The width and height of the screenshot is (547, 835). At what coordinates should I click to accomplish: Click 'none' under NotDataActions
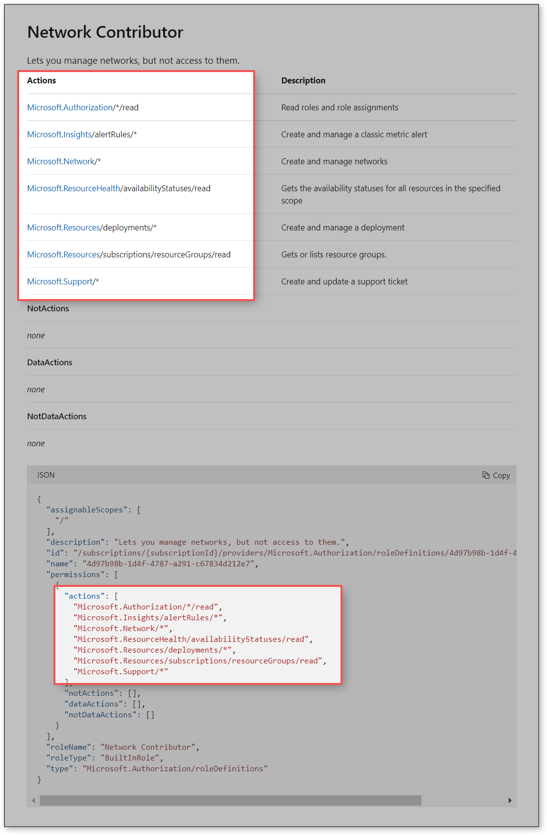(36, 444)
